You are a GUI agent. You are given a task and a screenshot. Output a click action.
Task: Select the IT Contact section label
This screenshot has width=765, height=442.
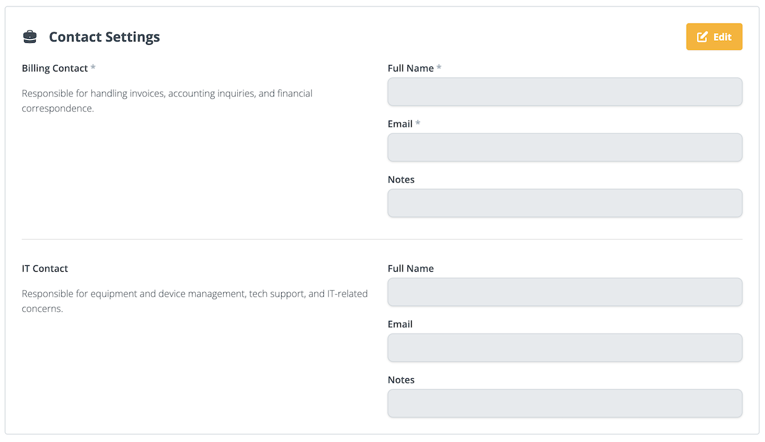coord(45,269)
